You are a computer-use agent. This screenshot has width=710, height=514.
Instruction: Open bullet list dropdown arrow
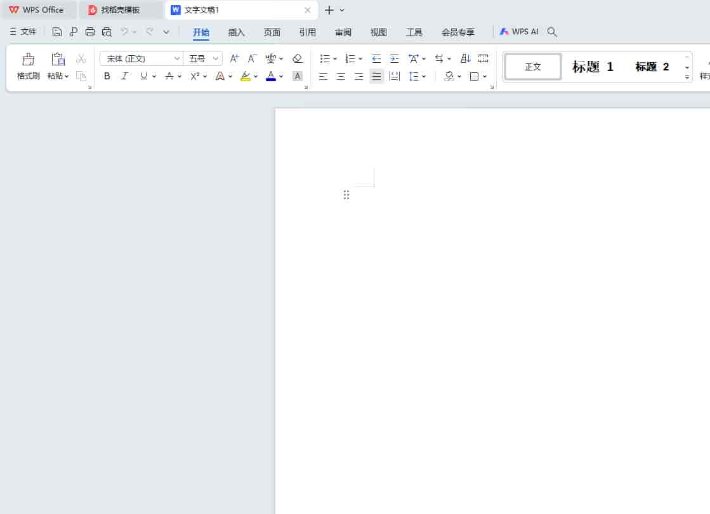(x=335, y=58)
